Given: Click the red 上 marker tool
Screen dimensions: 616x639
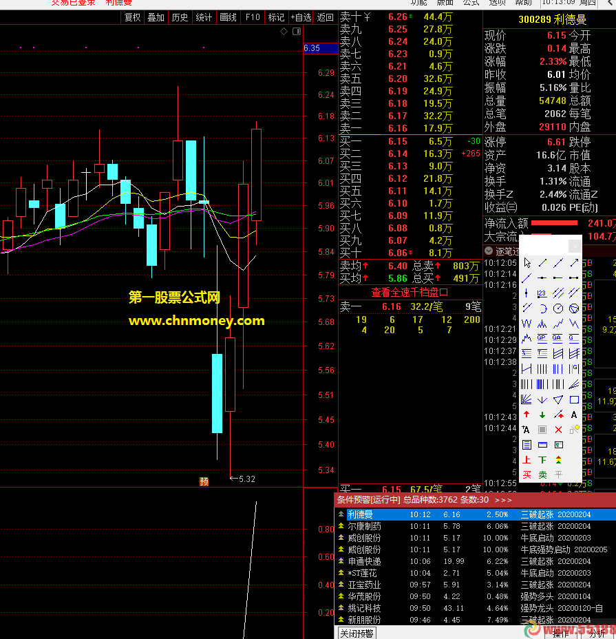Looking at the screenshot, I should (527, 460).
